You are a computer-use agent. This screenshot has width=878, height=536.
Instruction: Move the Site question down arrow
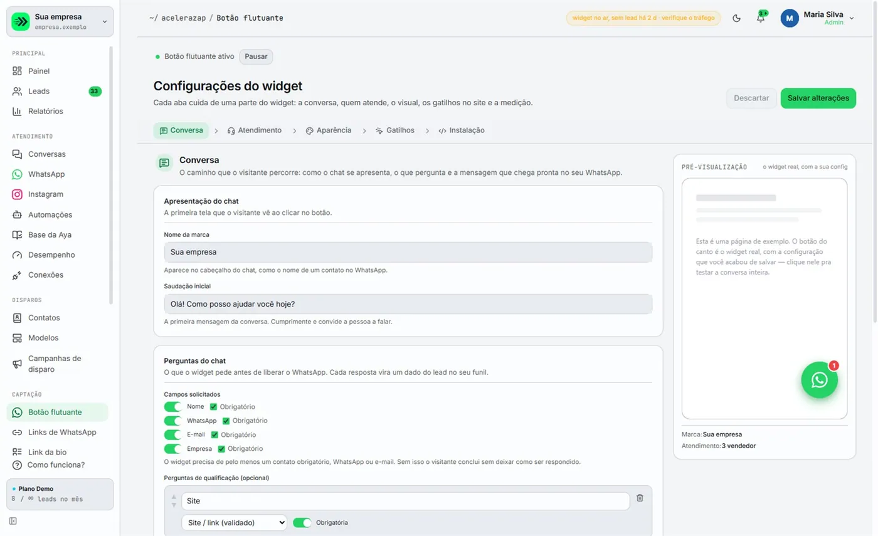point(174,504)
